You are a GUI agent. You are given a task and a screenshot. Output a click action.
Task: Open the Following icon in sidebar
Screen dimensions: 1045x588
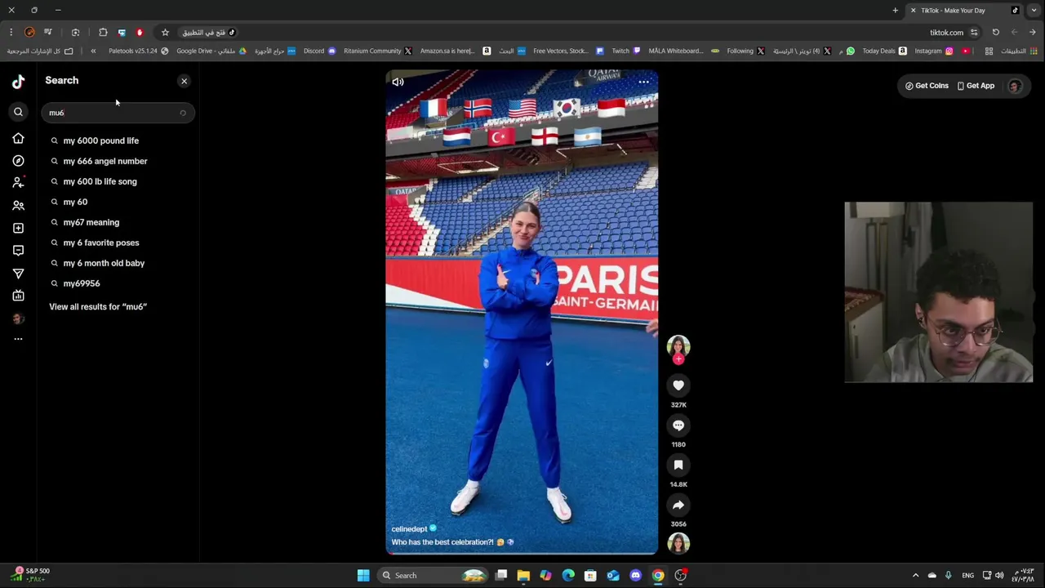[x=18, y=183]
